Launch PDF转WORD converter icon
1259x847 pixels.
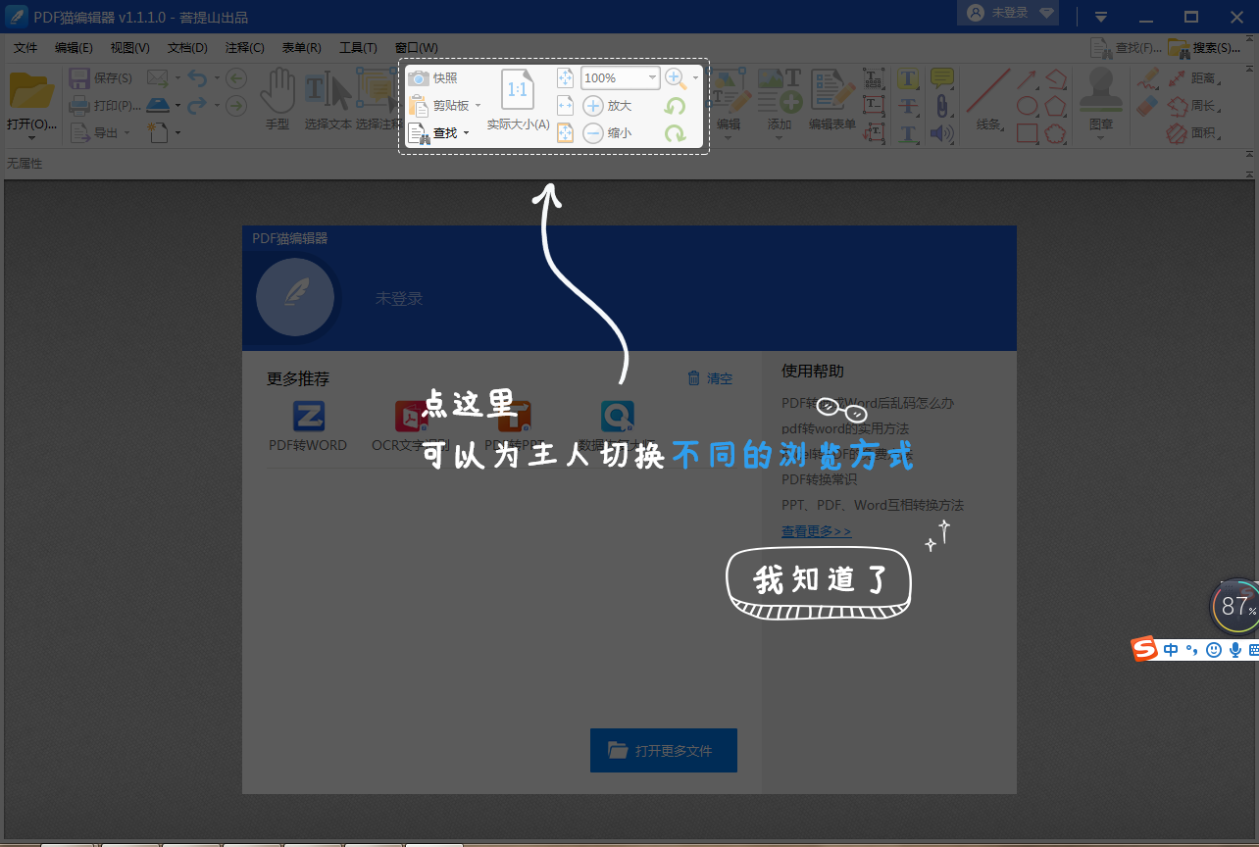pyautogui.click(x=308, y=416)
